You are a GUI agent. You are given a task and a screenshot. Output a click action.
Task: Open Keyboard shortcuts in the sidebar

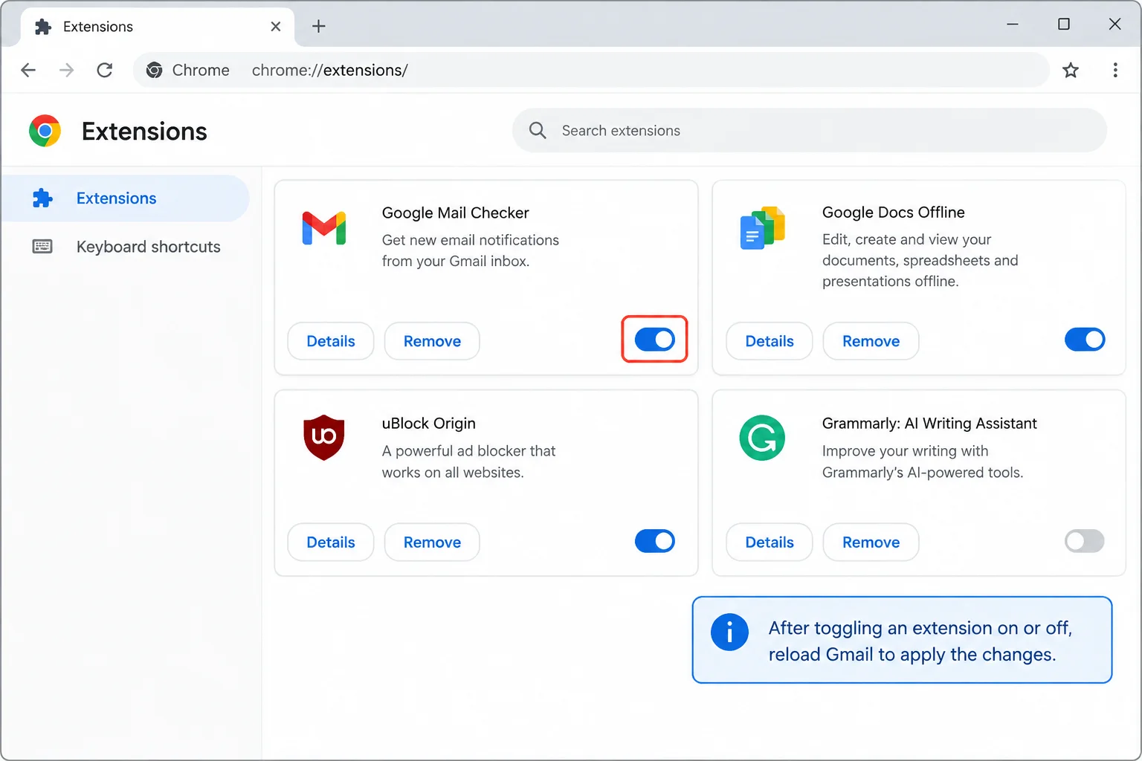pos(125,247)
